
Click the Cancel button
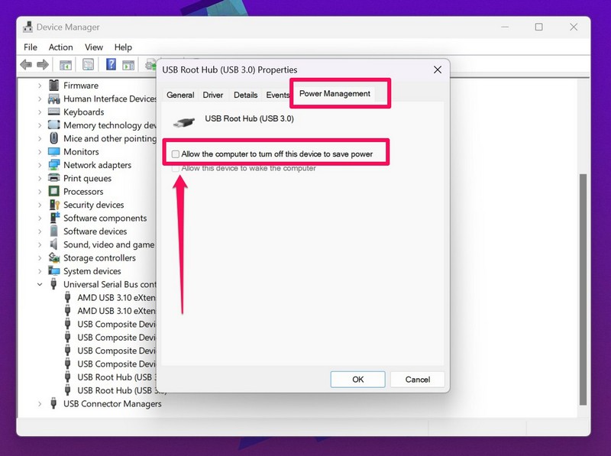click(417, 380)
